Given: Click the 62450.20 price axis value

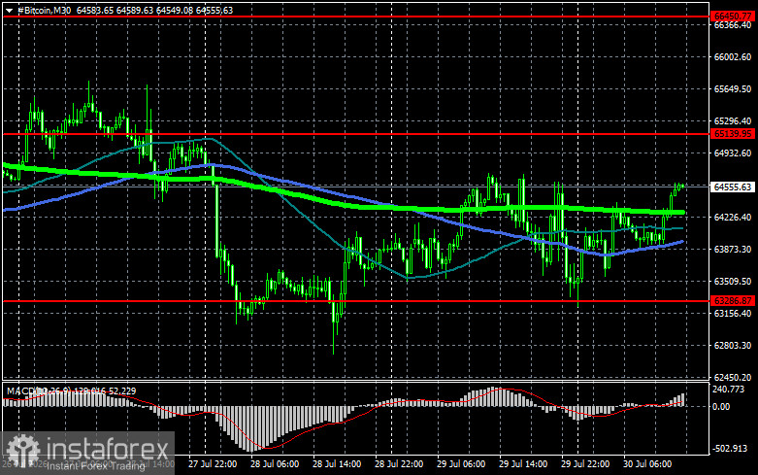Looking at the screenshot, I should [x=733, y=377].
